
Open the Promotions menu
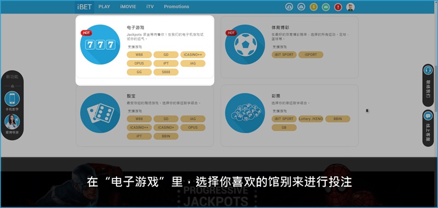(176, 7)
